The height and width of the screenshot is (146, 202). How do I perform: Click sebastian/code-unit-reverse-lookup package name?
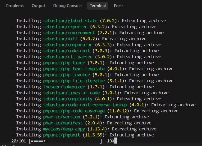[85, 105]
